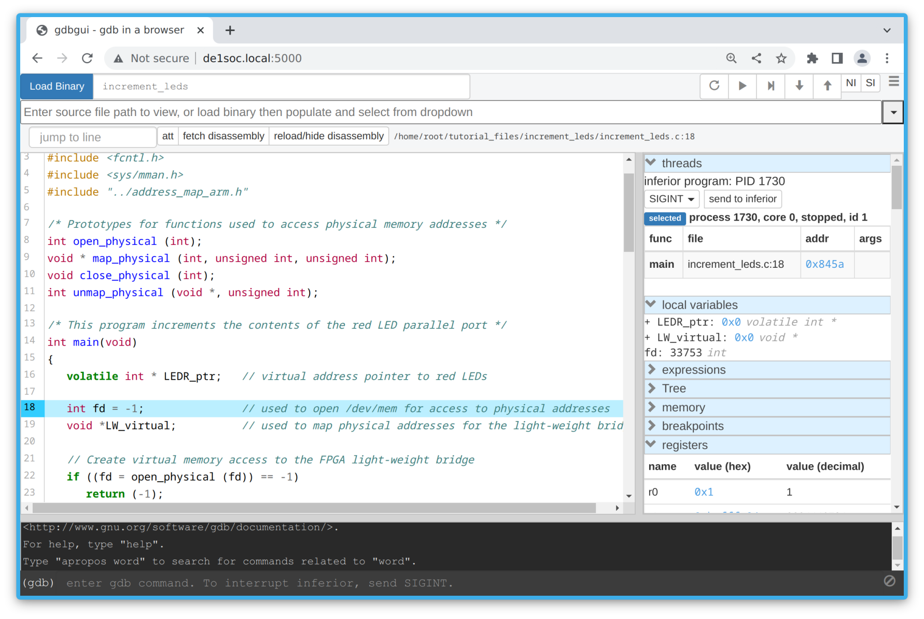Switch disassembly flavor with att button

click(x=167, y=136)
